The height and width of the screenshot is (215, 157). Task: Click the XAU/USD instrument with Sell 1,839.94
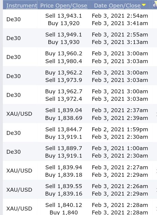[x=19, y=171]
